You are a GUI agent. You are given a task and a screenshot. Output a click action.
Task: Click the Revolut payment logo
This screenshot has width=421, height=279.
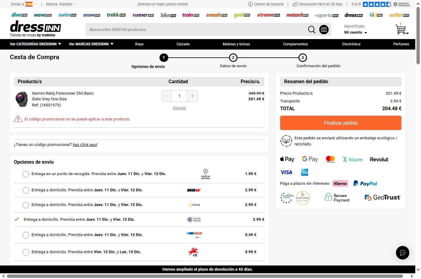coord(379,159)
